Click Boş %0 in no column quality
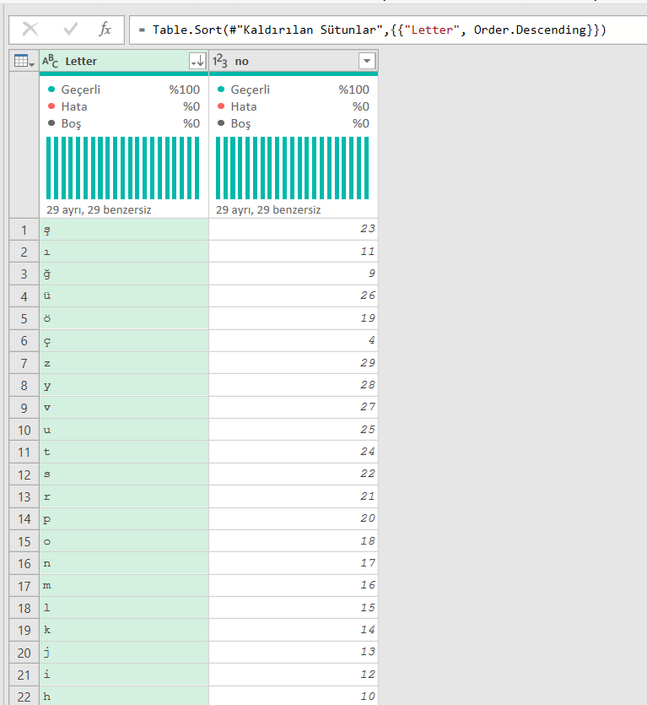This screenshot has height=705, width=647. [x=293, y=123]
